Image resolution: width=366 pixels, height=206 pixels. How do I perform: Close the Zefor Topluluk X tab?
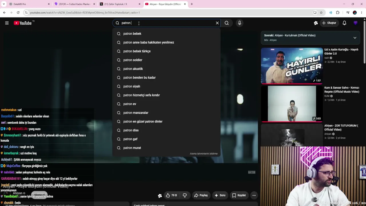point(140,4)
